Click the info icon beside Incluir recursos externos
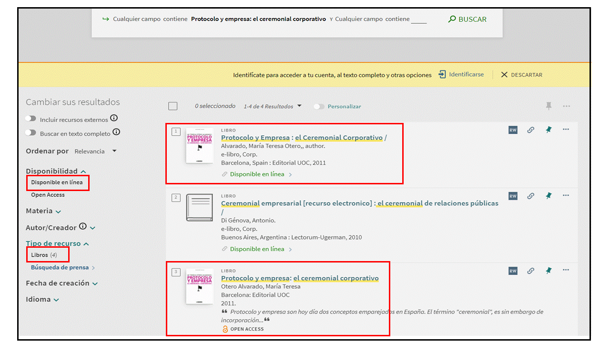Viewport: 610px width, 343px height. tap(114, 118)
